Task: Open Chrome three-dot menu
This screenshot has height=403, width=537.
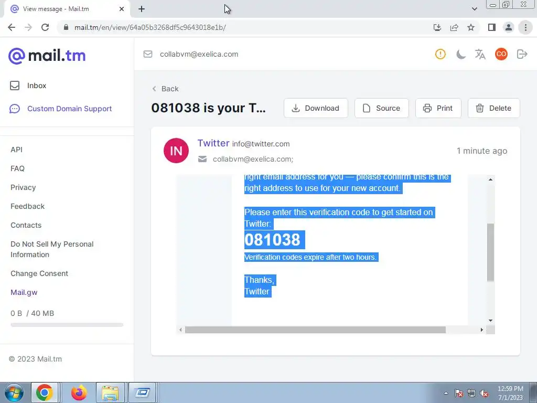Action: [x=525, y=27]
